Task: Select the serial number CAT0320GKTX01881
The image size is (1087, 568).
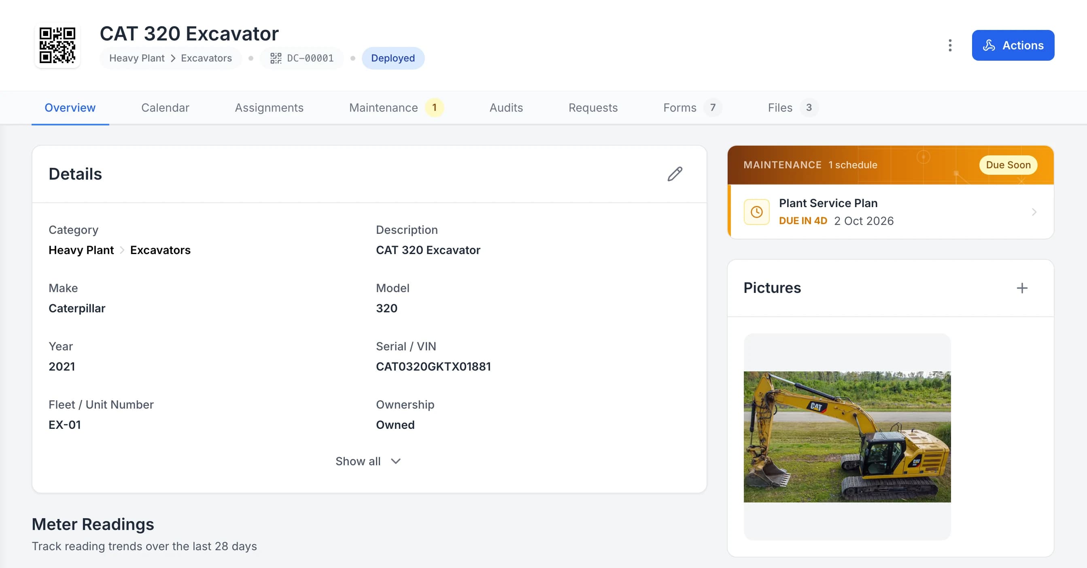Action: point(433,367)
